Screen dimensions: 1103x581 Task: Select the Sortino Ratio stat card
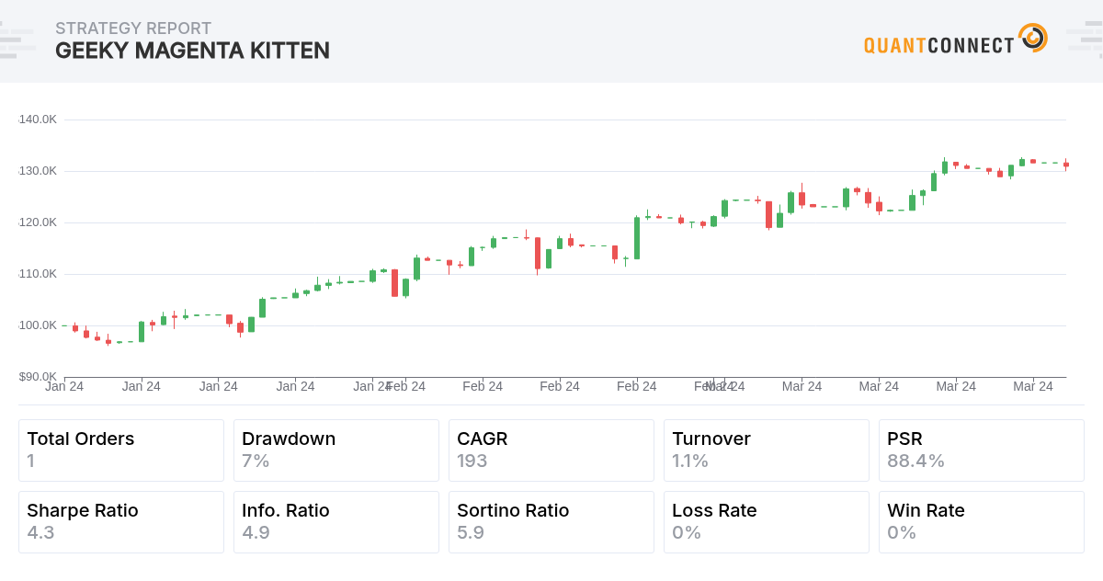tap(551, 522)
